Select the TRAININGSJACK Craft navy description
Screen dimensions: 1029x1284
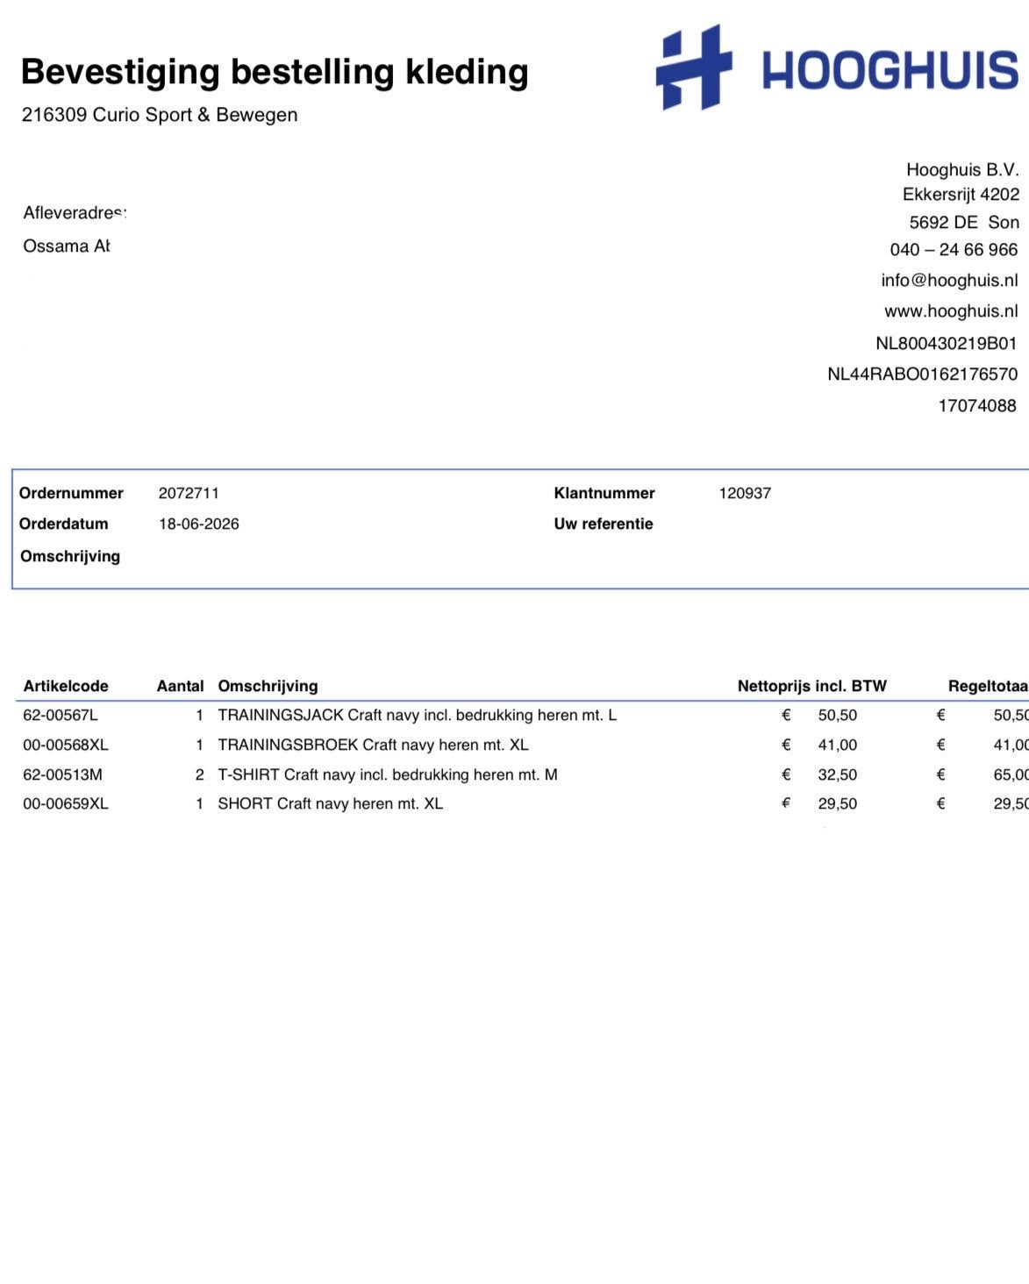pos(418,715)
